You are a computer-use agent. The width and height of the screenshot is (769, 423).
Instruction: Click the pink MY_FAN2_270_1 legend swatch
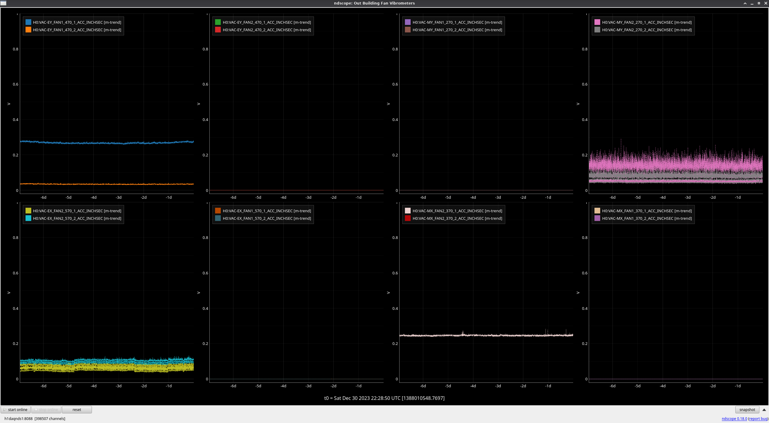[597, 22]
